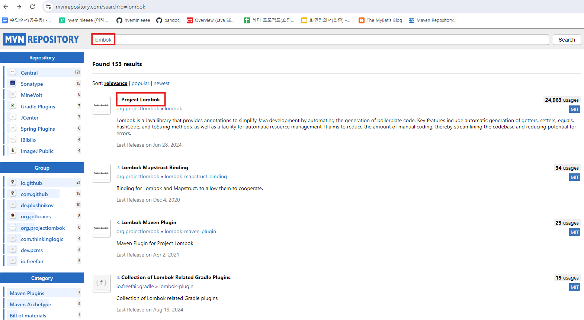
Task: Click the io.github group icon
Action: coord(13,182)
